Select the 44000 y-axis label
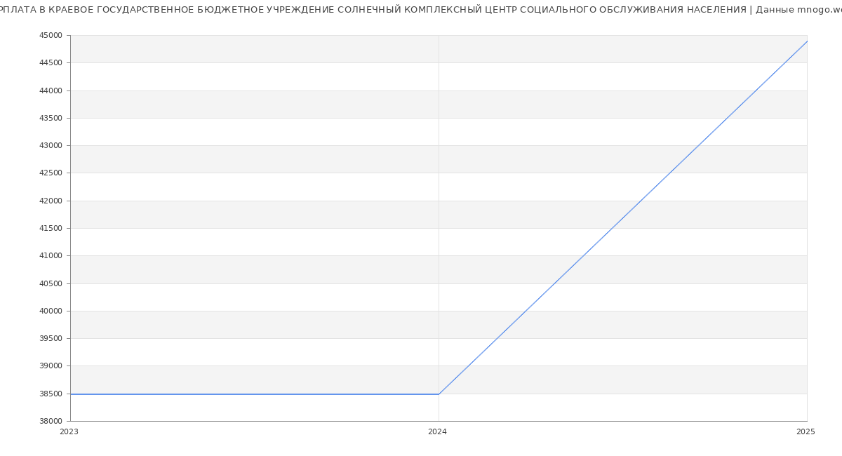 [51, 90]
